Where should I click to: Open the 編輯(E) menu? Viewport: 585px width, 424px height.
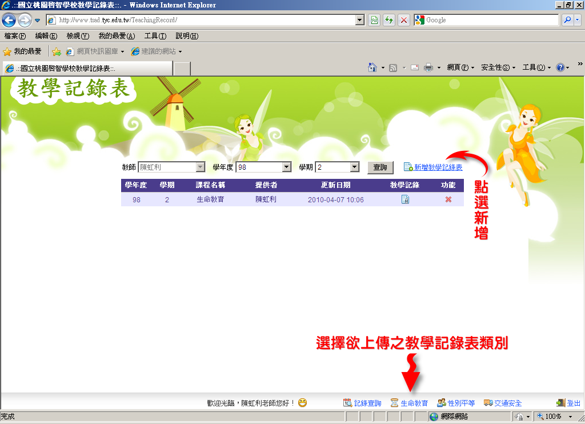(x=46, y=36)
